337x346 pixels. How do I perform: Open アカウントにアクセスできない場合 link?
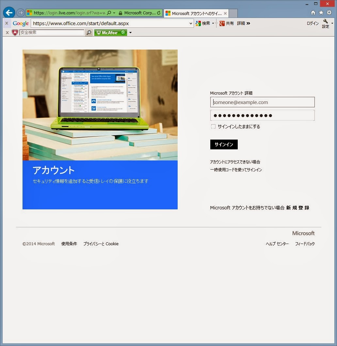point(235,162)
